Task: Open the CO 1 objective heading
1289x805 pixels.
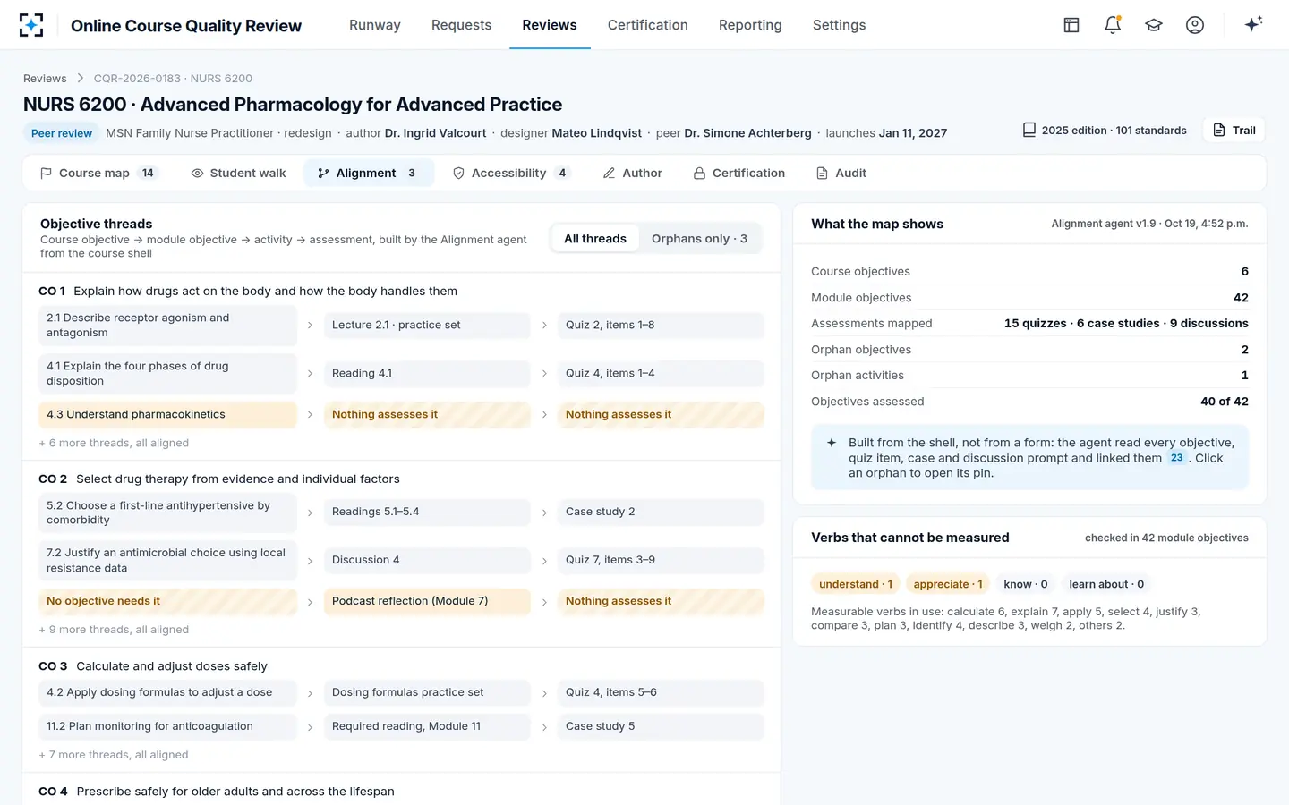Action: pyautogui.click(x=248, y=291)
